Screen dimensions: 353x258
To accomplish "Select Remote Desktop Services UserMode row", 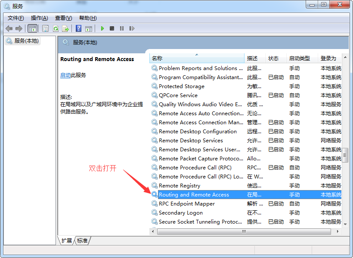I will [x=246, y=149].
